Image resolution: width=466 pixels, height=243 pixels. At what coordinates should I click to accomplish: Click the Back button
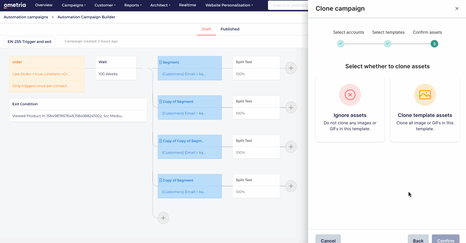[418, 239]
